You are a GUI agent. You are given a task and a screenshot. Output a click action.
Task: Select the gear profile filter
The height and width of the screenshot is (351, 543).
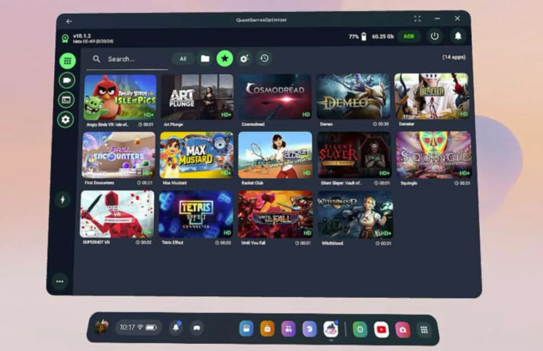[x=245, y=59]
